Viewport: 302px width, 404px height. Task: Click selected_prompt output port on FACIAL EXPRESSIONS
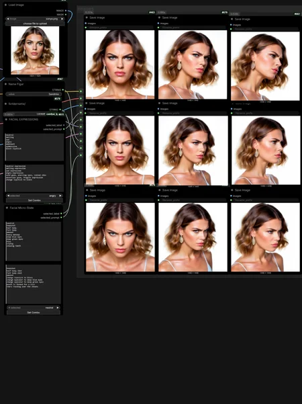pos(64,129)
